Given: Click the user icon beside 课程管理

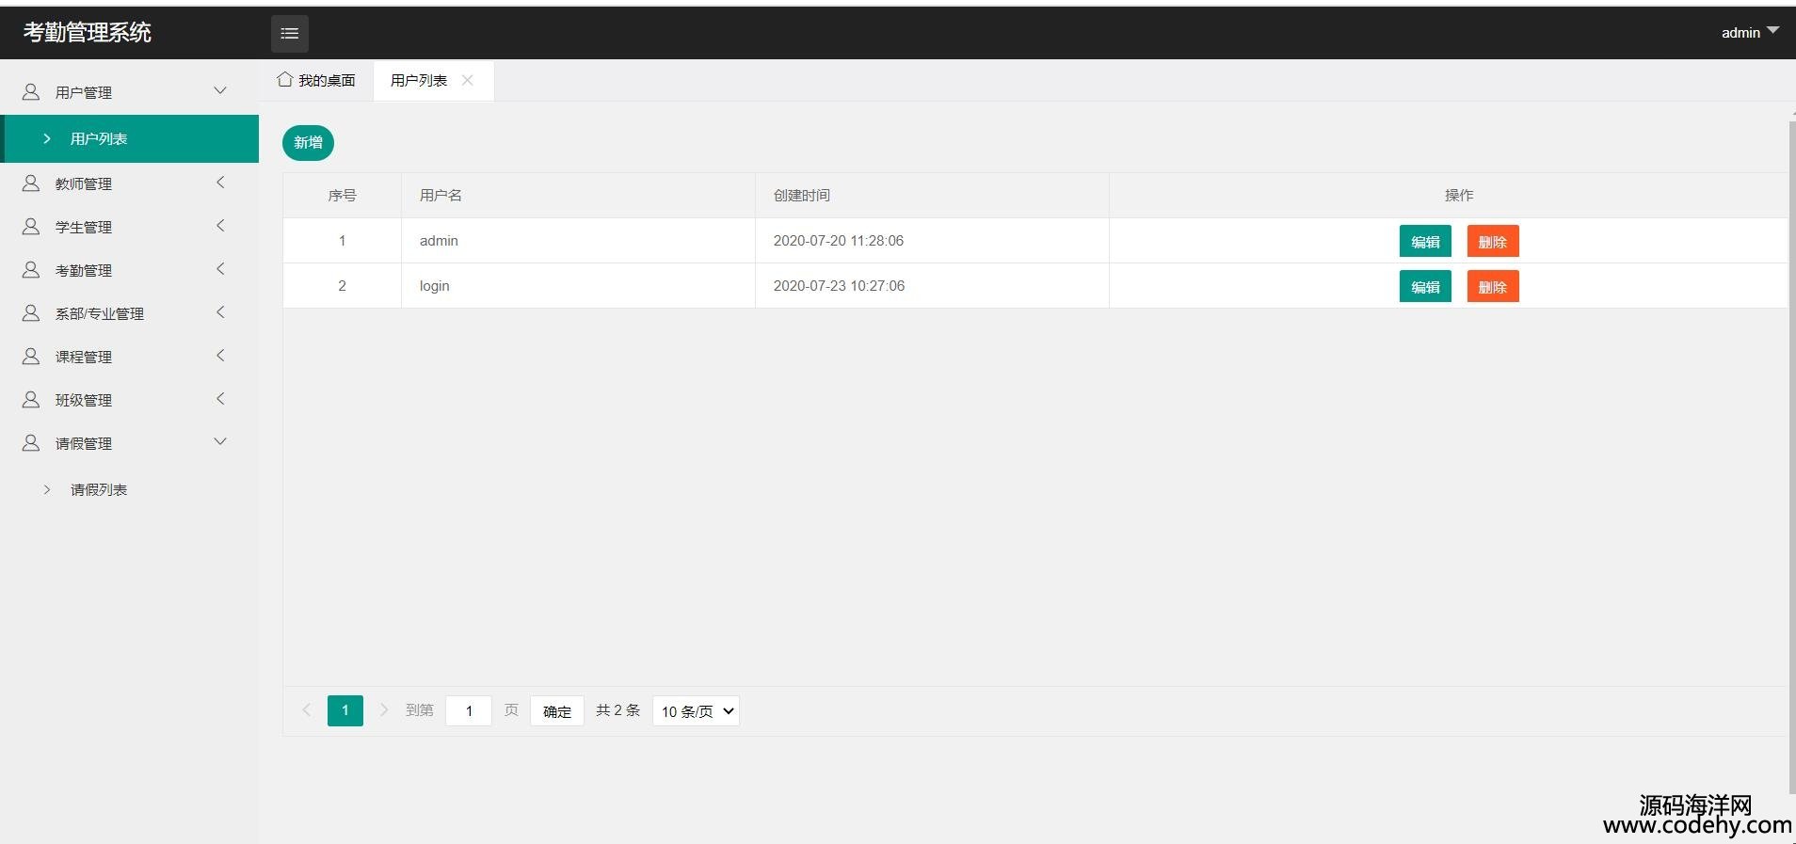Looking at the screenshot, I should click(31, 356).
